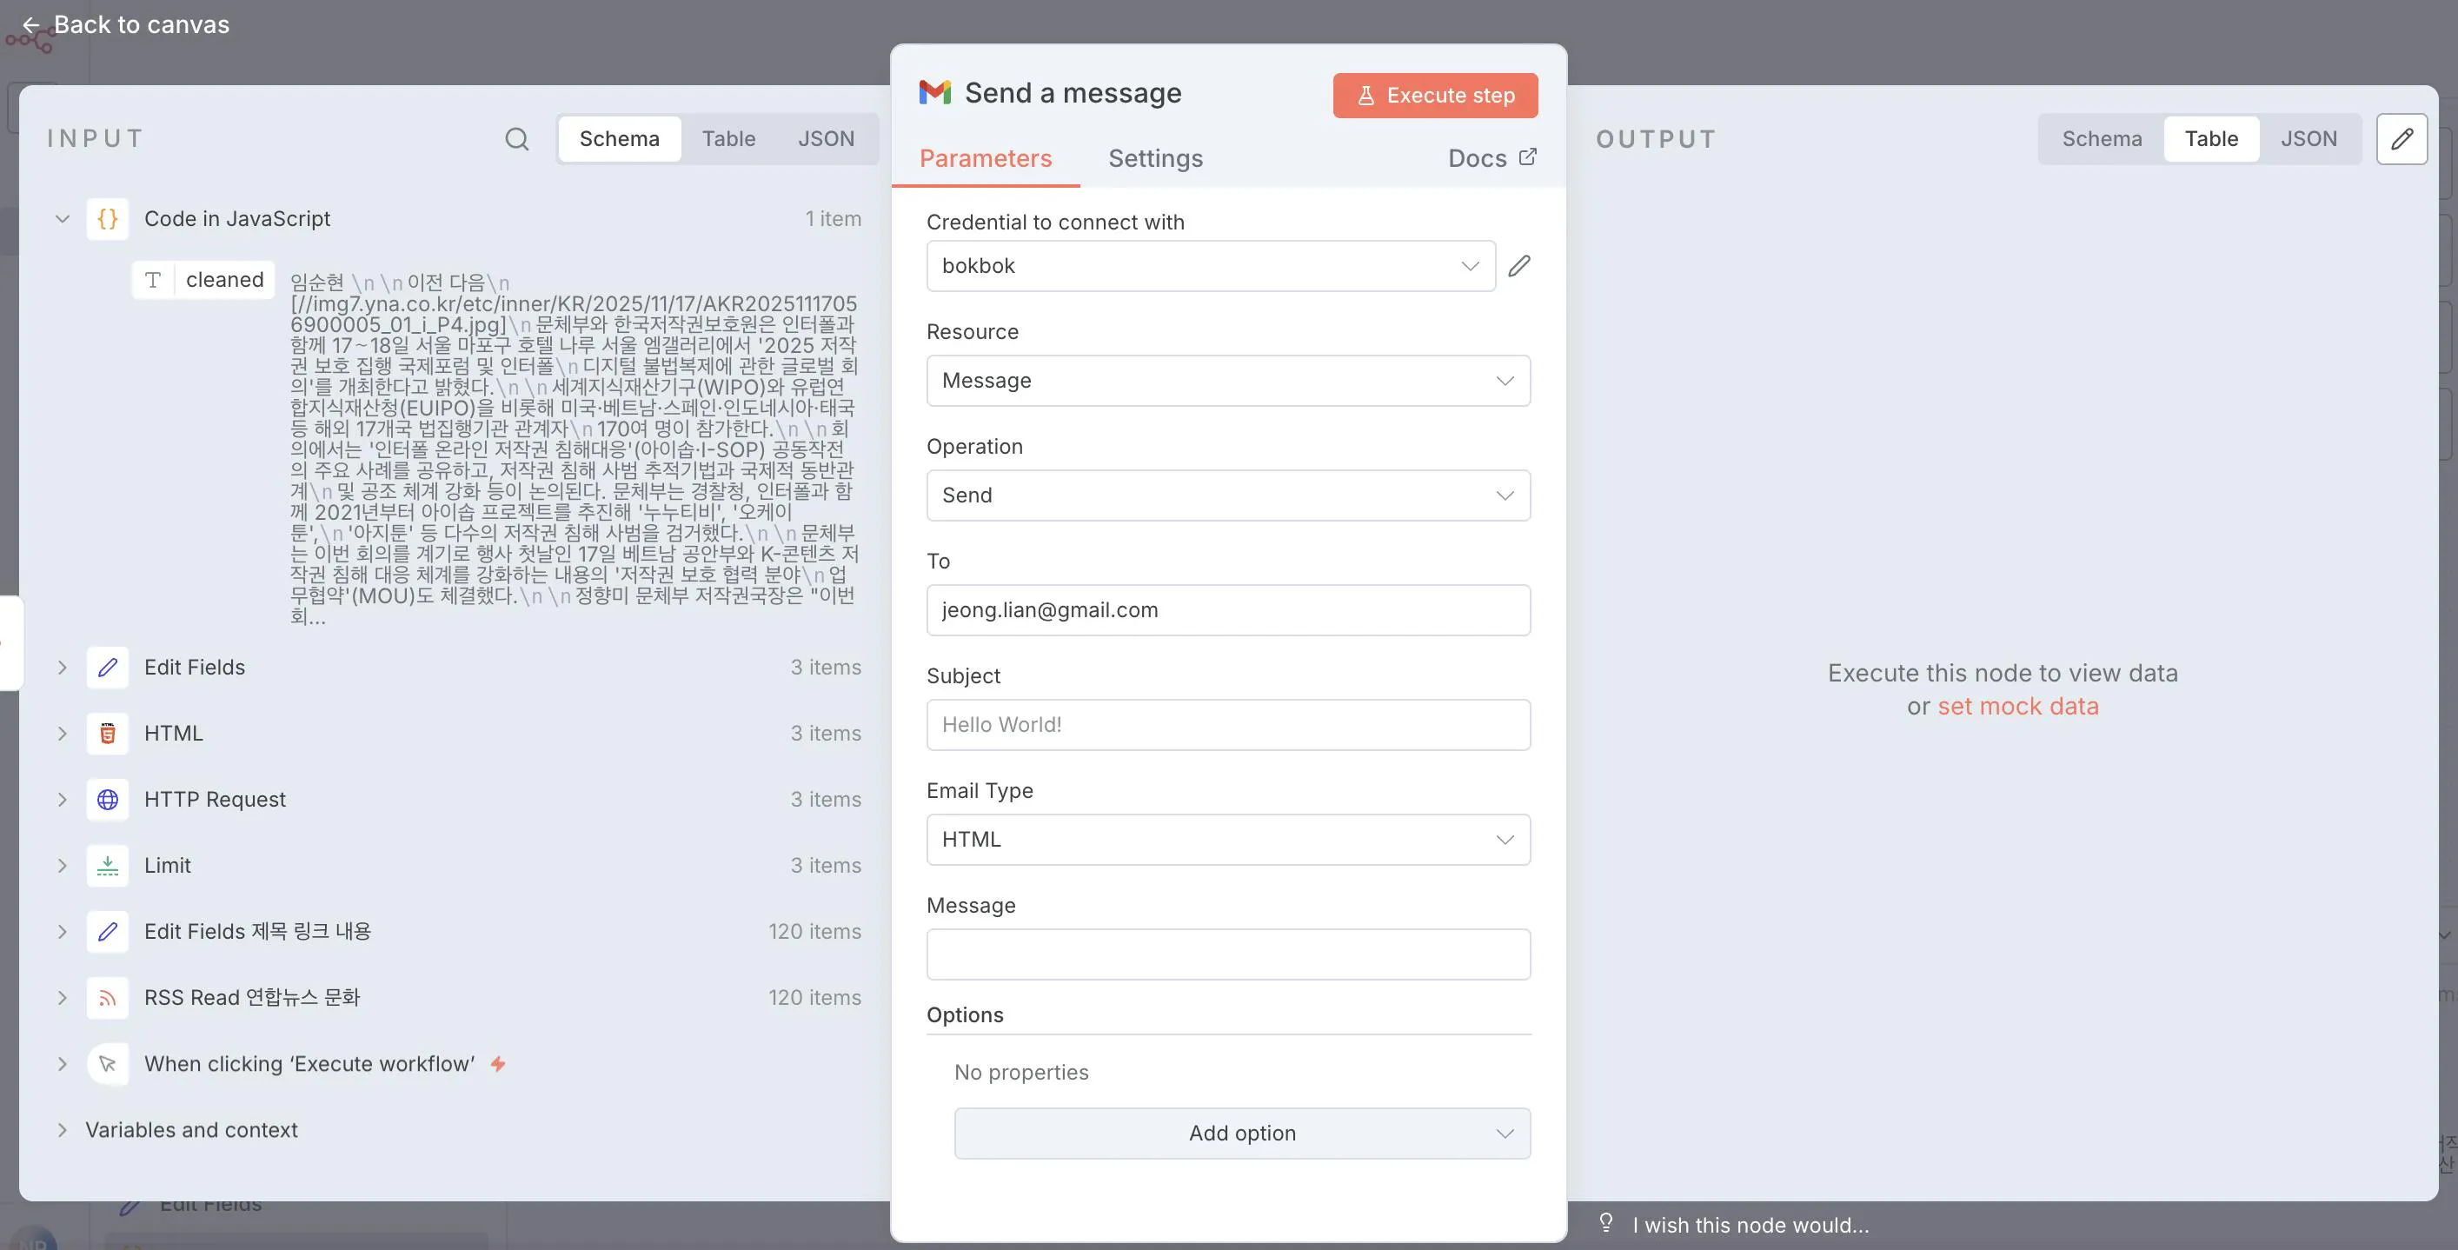The width and height of the screenshot is (2458, 1250).
Task: Click the edit output pencil icon
Action: (x=2401, y=139)
